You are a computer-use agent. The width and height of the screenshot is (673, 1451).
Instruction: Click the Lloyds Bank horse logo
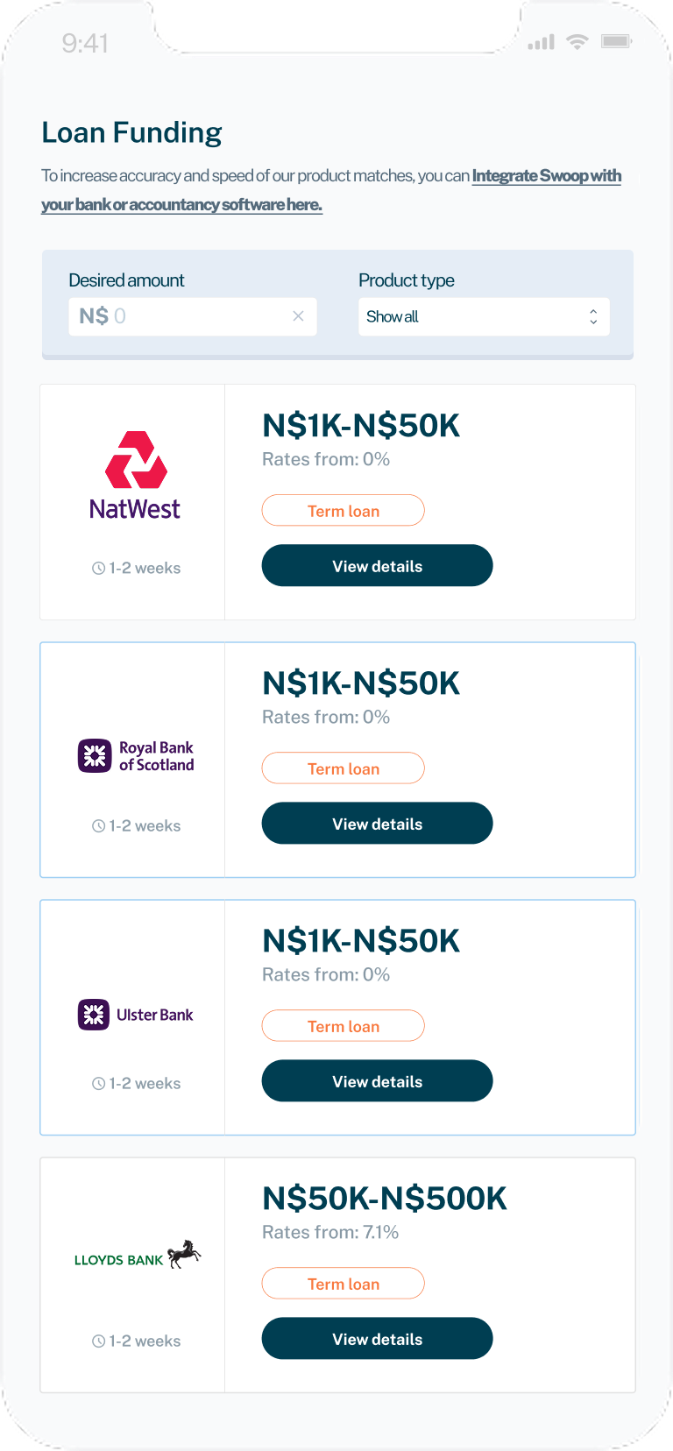184,1254
